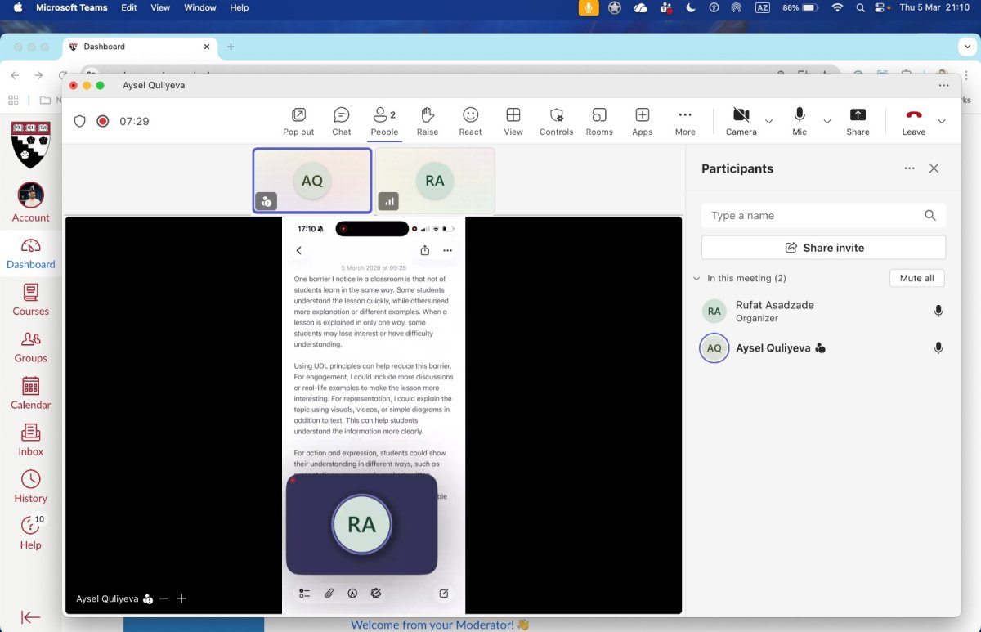Open the React emoji menu

point(470,121)
